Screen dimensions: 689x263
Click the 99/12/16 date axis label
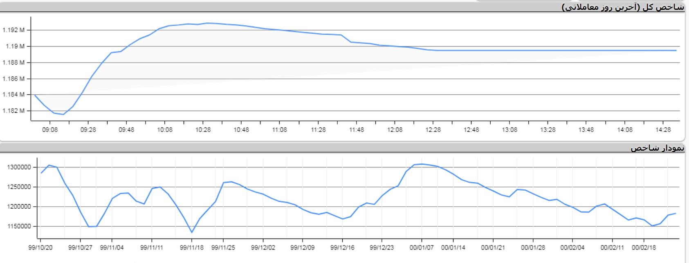coord(342,247)
